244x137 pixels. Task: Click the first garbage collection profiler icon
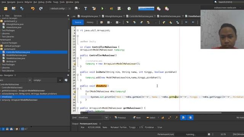(159, 9)
